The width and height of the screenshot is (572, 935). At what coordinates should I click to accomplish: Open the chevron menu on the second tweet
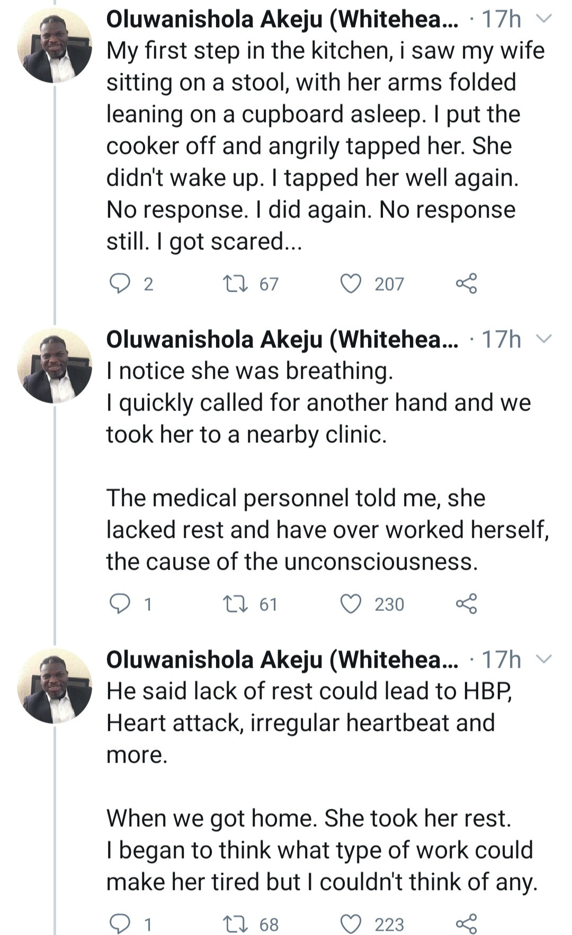click(544, 339)
